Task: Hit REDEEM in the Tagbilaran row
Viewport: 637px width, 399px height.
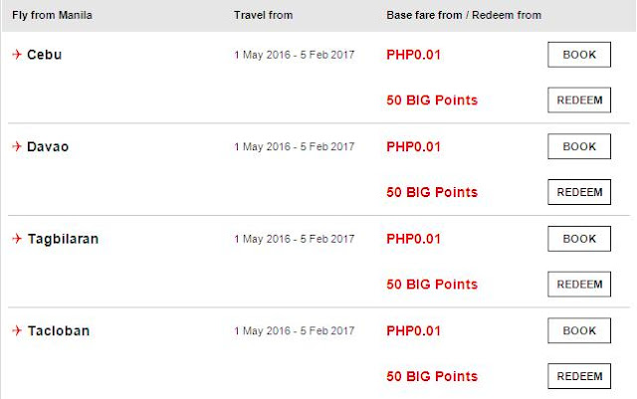Action: [579, 285]
